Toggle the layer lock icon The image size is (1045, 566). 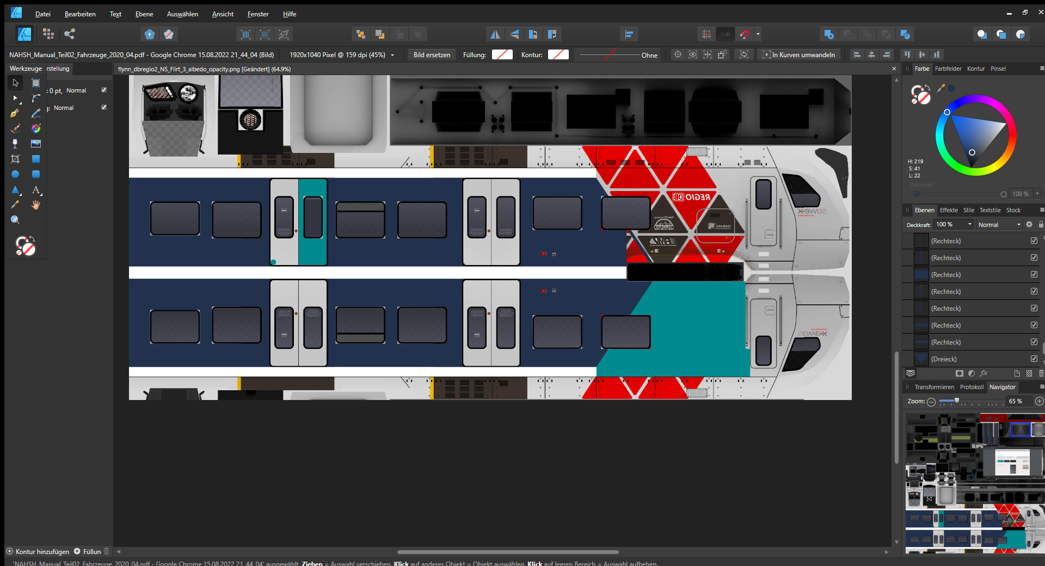pyautogui.click(x=1041, y=224)
